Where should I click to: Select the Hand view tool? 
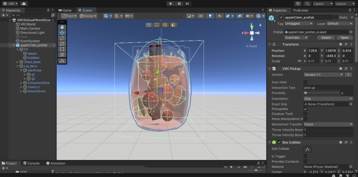pos(62,27)
